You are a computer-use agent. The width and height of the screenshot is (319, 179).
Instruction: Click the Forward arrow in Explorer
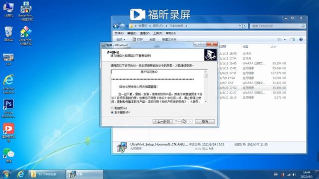tap(123, 26)
